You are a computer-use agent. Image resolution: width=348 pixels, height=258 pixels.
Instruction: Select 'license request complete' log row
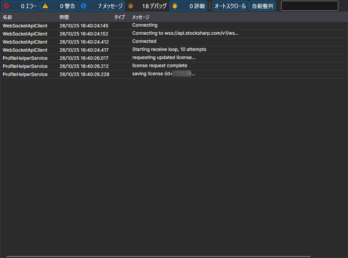(174, 66)
